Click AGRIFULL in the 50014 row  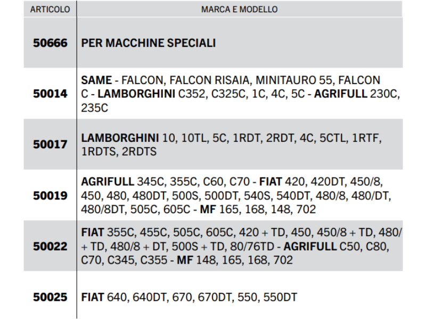(341, 94)
